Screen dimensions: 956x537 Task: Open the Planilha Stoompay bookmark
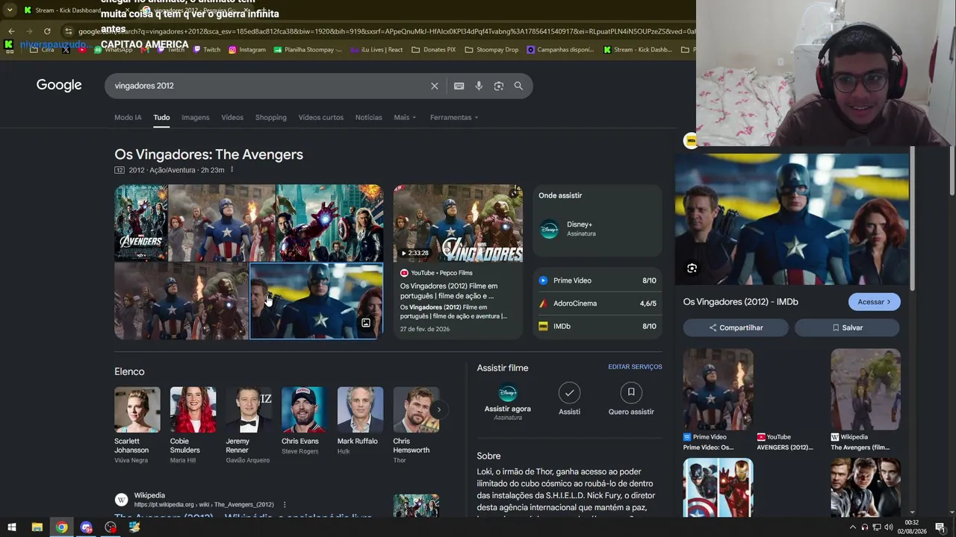(308, 50)
